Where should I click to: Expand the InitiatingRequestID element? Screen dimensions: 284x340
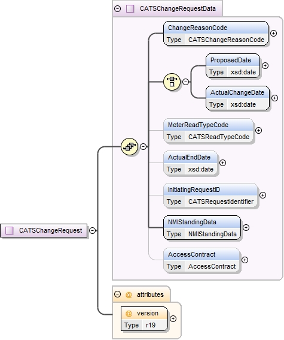pyautogui.click(x=262, y=195)
